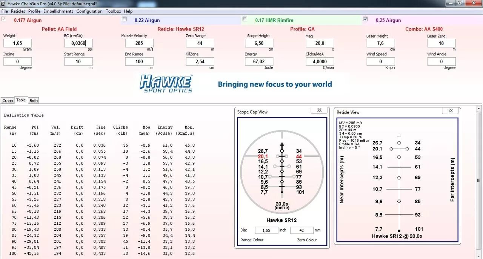This screenshot has height=259, width=483.
Task: Edit the Clicks/MoA field
Action: pyautogui.click(x=320, y=61)
